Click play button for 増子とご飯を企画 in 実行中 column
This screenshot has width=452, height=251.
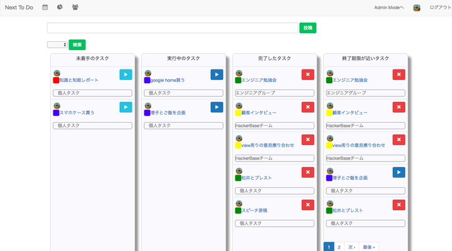pyautogui.click(x=217, y=107)
